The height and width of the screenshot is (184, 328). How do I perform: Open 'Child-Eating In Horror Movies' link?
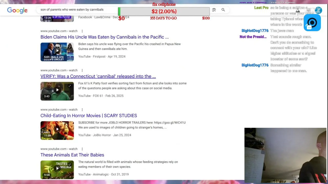[89, 116]
